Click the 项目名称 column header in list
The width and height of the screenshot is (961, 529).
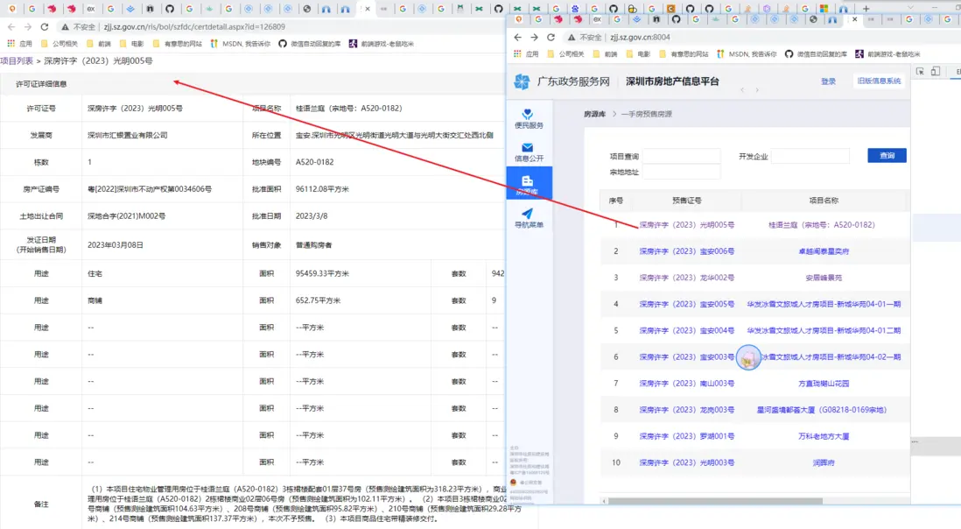coord(823,201)
